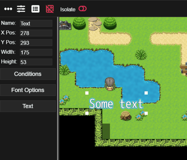Click the 'Isolate' label text
Image resolution: width=187 pixels, height=160 pixels.
pos(68,9)
